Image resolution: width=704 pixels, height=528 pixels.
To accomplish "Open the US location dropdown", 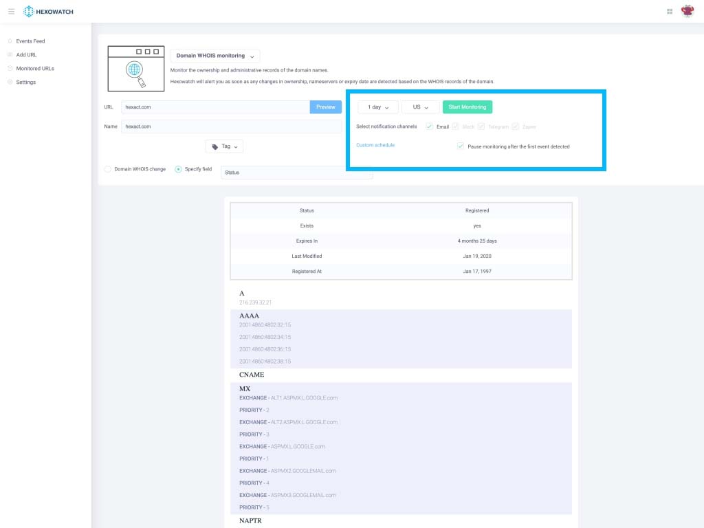I will [x=420, y=107].
